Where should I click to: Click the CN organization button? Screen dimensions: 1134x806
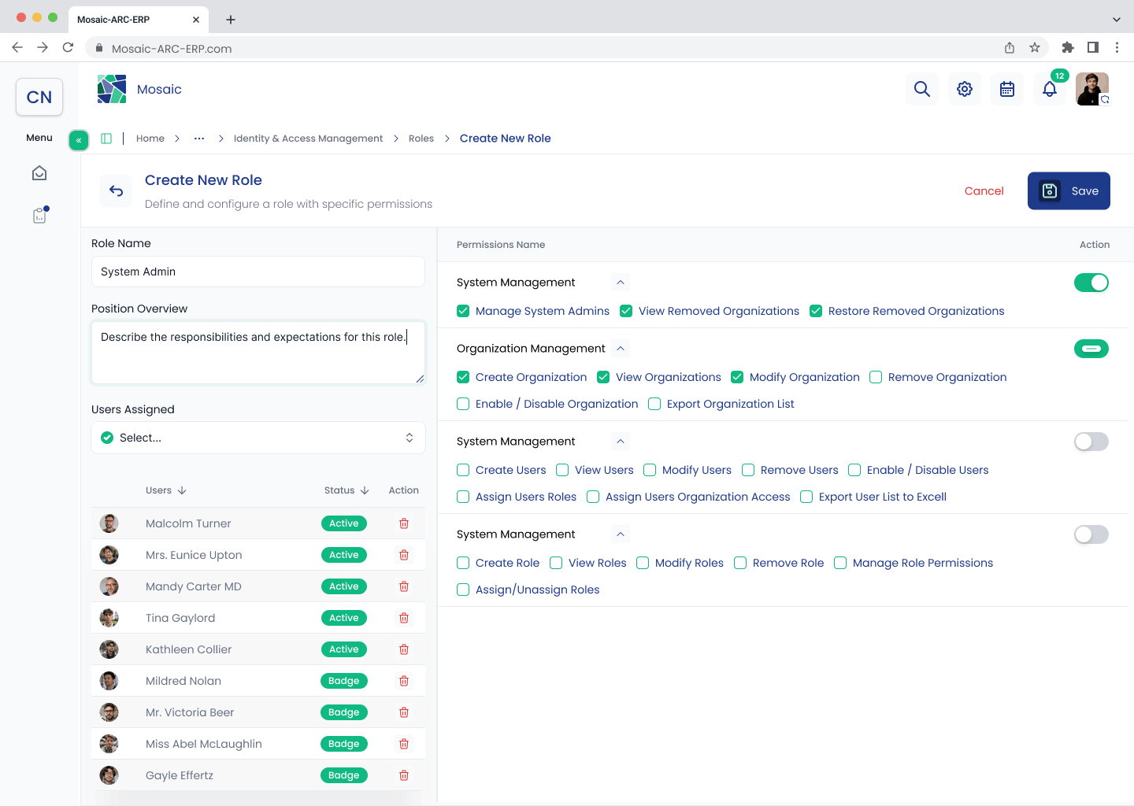coord(39,97)
